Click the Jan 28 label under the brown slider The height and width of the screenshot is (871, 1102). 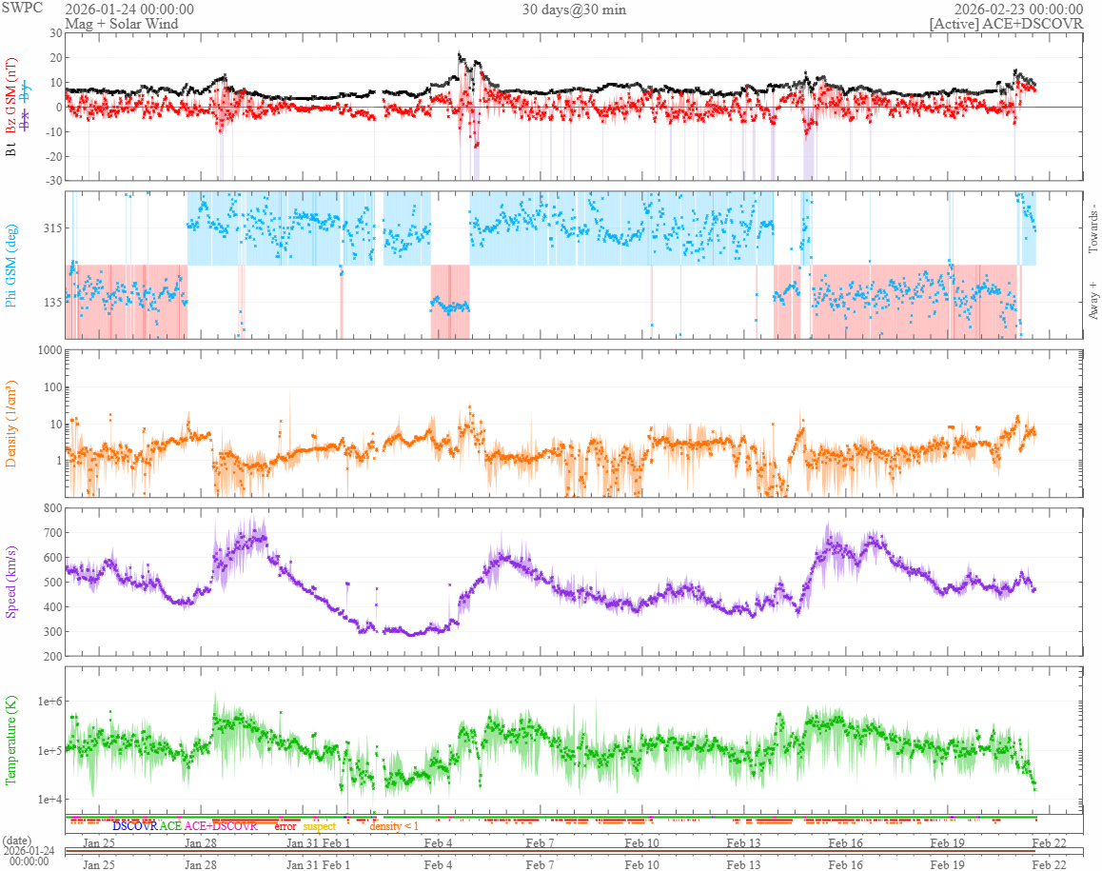click(200, 864)
